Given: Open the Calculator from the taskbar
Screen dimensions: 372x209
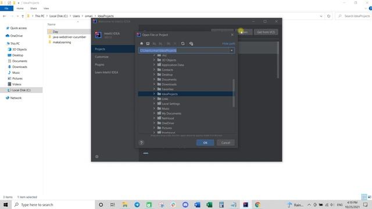Looking at the screenshot, I should tap(221, 205).
